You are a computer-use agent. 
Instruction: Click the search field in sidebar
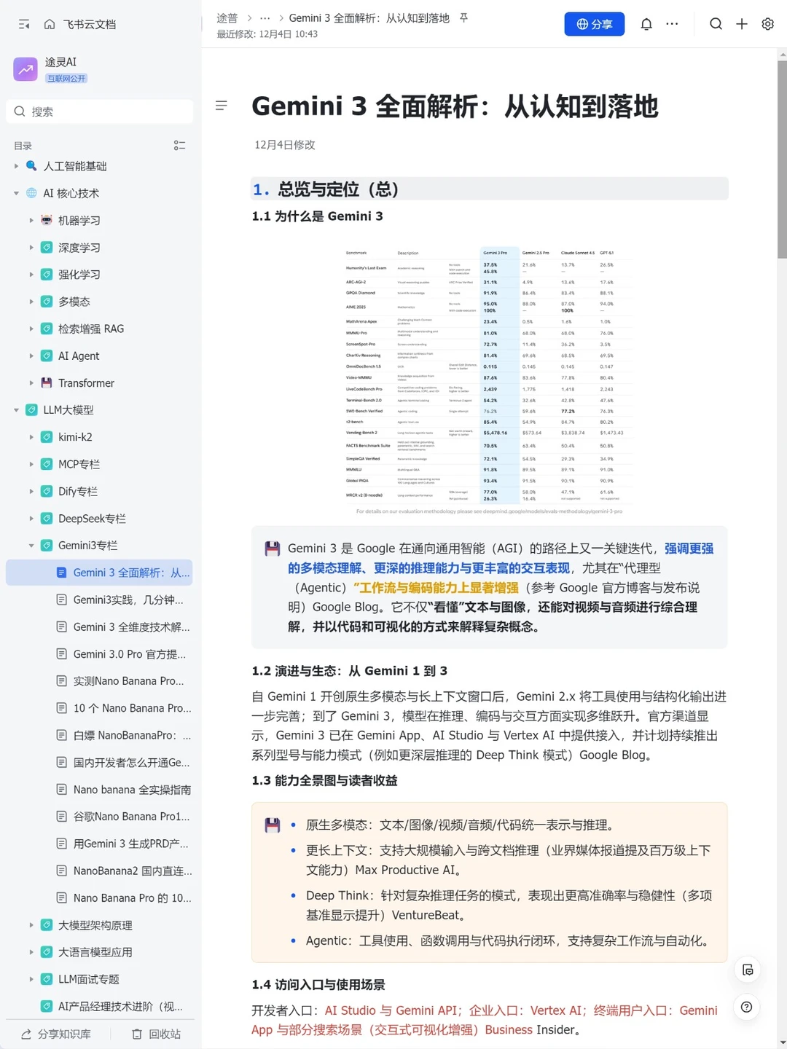coord(100,111)
